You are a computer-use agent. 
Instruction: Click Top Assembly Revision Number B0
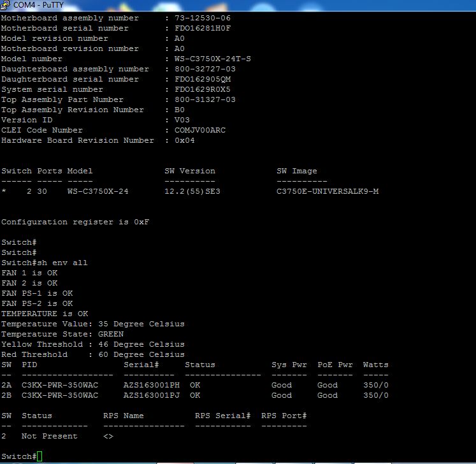(x=180, y=110)
